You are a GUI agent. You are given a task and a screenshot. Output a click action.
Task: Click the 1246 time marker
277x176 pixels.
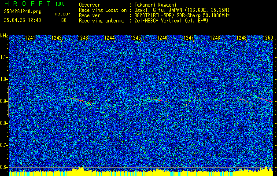[x=162, y=38]
